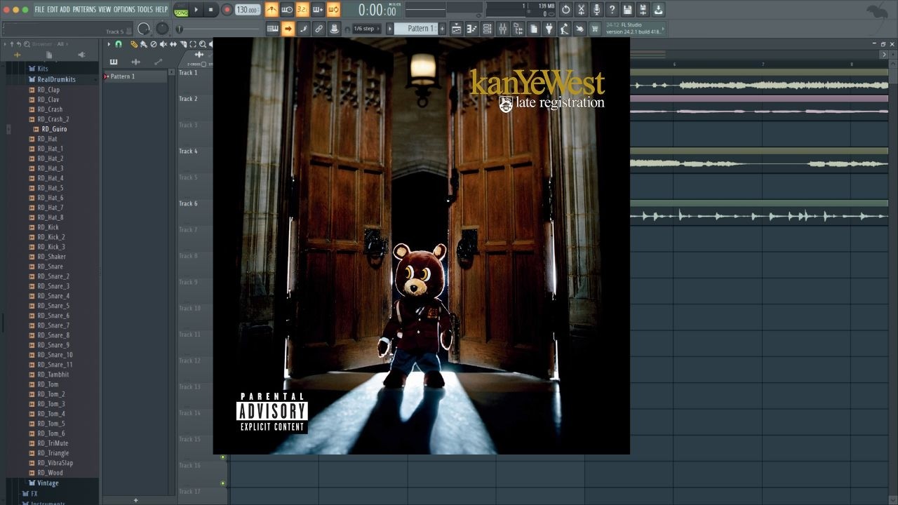Expand the Vintage folder
The image size is (898, 505).
click(x=48, y=483)
